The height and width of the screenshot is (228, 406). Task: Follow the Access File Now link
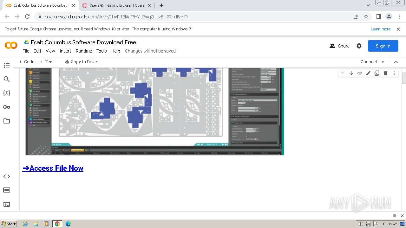pyautogui.click(x=53, y=168)
